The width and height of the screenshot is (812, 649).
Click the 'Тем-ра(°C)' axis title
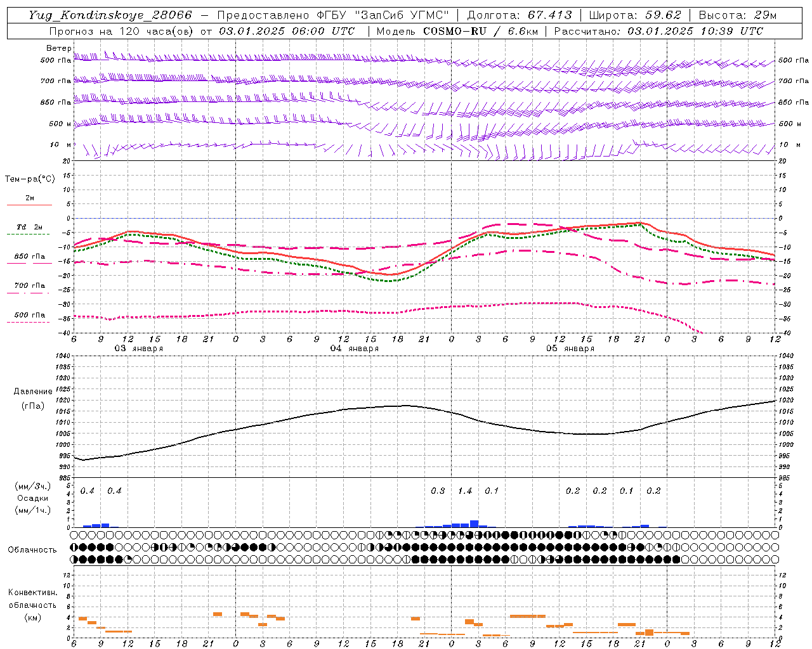point(30,179)
